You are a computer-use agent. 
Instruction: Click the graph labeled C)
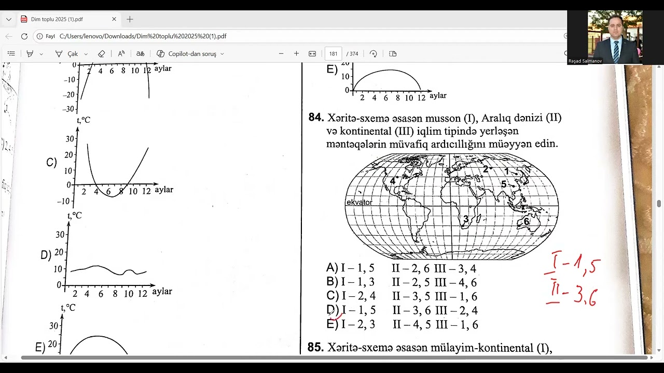(109, 162)
